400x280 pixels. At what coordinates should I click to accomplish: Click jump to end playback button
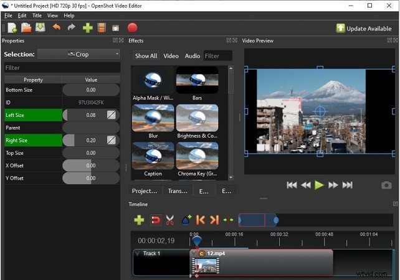pos(347,185)
